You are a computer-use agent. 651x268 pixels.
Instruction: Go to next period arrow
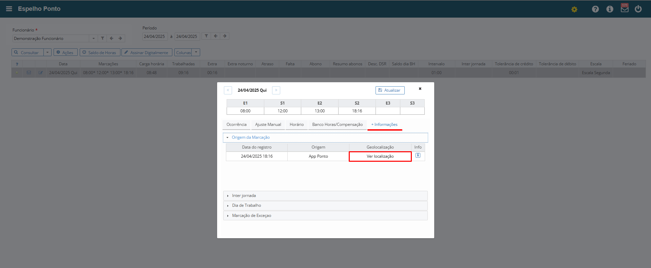225,36
